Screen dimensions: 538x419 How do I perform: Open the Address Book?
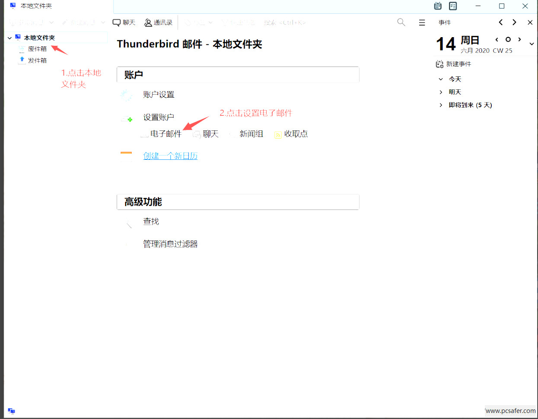[158, 22]
